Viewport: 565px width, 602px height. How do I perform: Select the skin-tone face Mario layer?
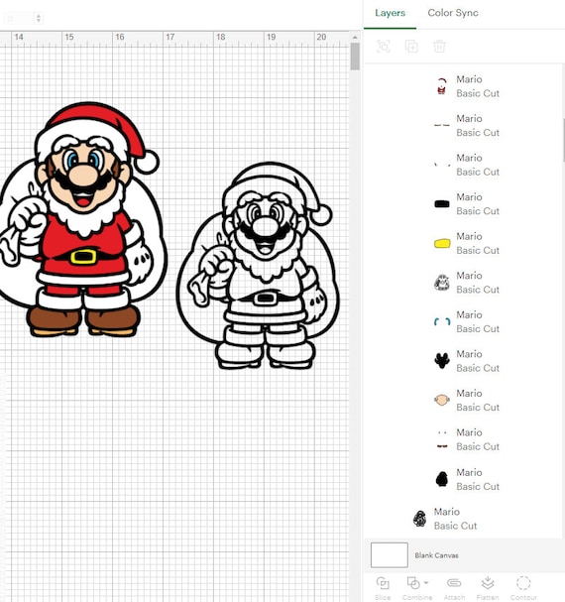[468, 400]
